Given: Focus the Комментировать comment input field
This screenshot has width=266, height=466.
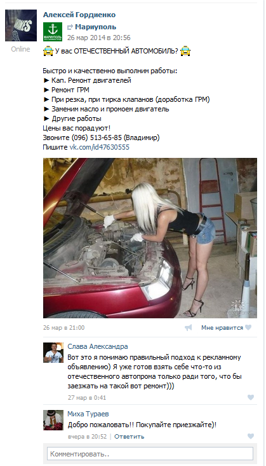Looking at the screenshot, I should 150,454.
